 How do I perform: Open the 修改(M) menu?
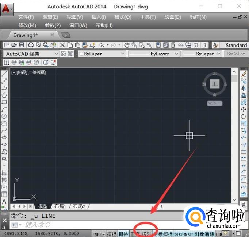(x=27, y=25)
